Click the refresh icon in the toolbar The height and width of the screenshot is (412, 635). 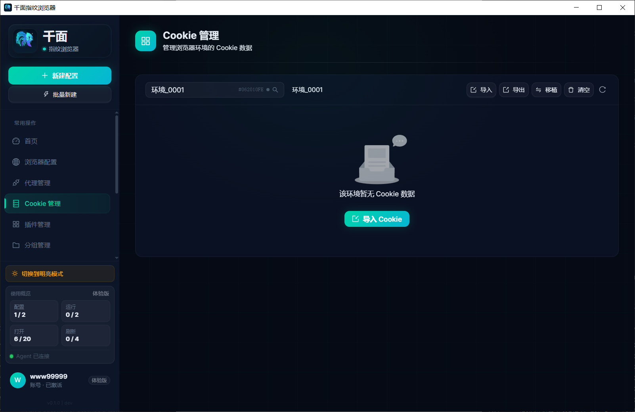(602, 90)
